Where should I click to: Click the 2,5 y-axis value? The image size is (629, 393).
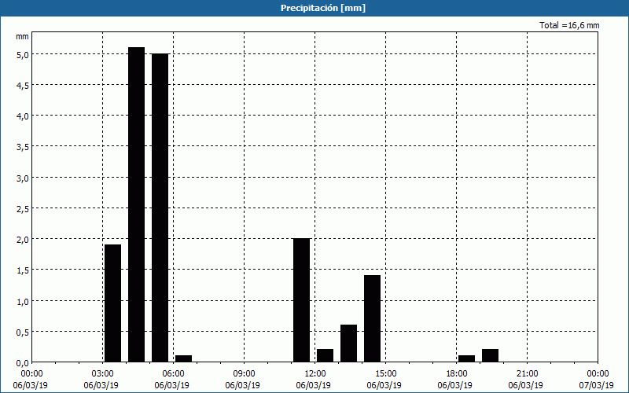pos(22,209)
